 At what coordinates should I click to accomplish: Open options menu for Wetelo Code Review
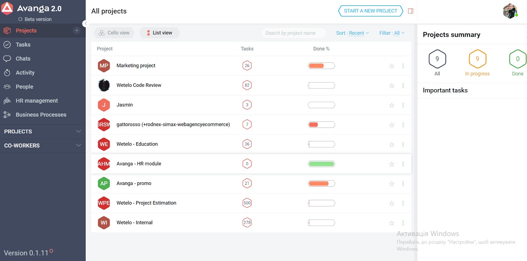tap(403, 85)
